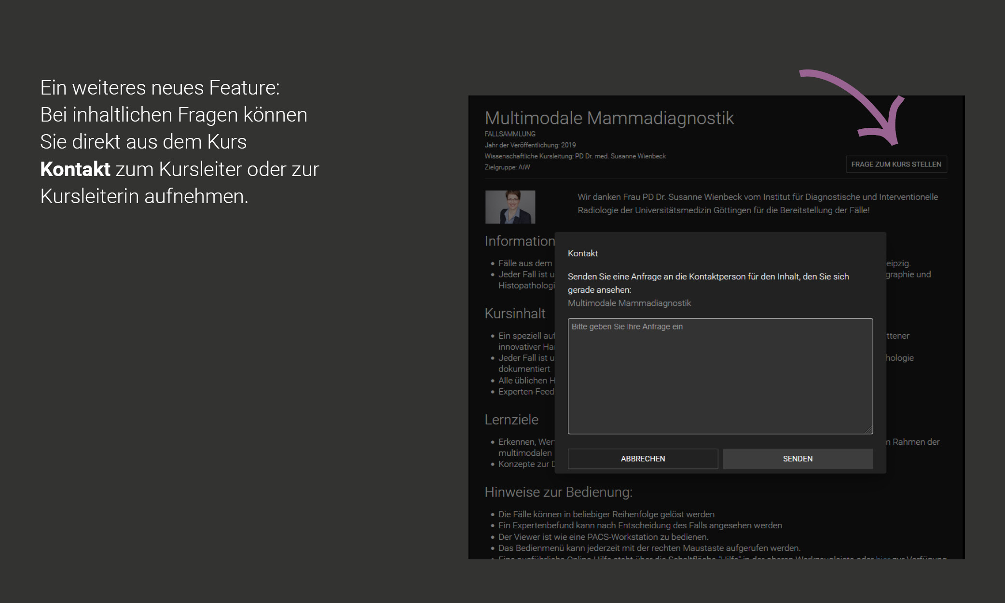The width and height of the screenshot is (1005, 603).
Task: Focus the 'Bitte geben Sie Ihre Anfrage ein' field
Action: pyautogui.click(x=720, y=376)
